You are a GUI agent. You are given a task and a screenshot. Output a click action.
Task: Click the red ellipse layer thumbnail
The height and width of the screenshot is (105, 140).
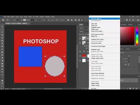pos(84,56)
